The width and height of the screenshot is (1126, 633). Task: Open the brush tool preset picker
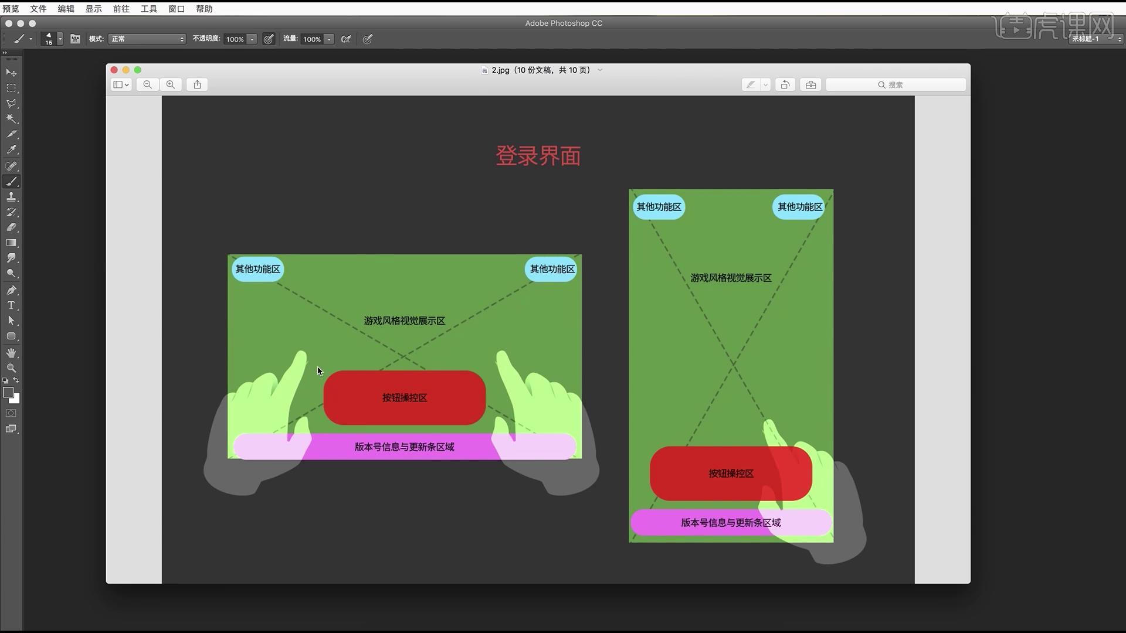click(x=22, y=39)
